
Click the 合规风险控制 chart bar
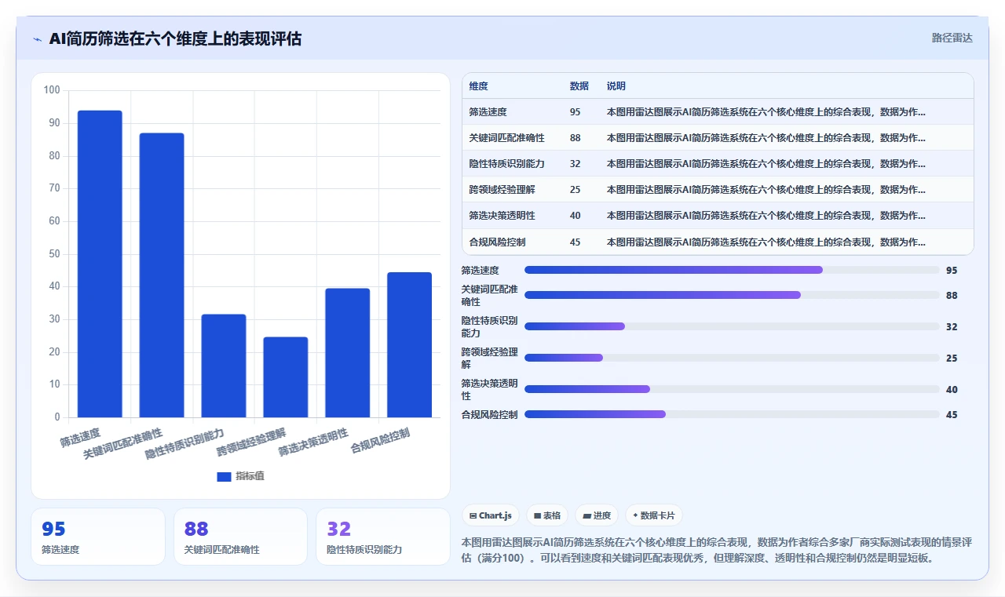(x=410, y=344)
